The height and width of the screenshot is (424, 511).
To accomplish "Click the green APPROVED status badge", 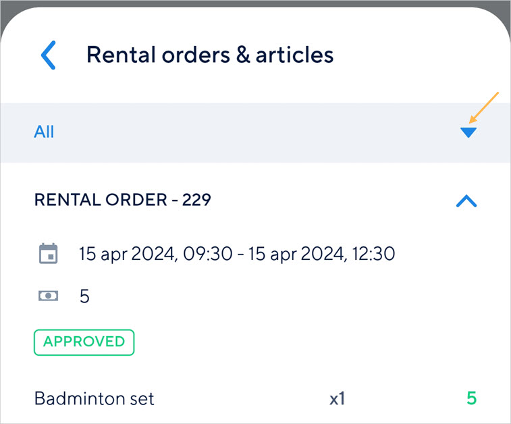I will click(84, 342).
